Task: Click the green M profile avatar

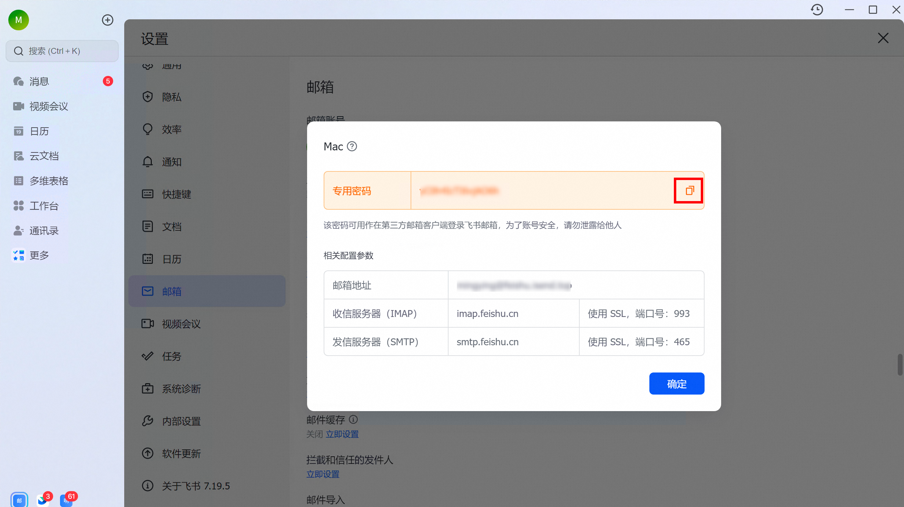Action: (19, 20)
